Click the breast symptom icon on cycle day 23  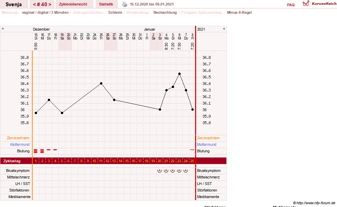pos(179,171)
